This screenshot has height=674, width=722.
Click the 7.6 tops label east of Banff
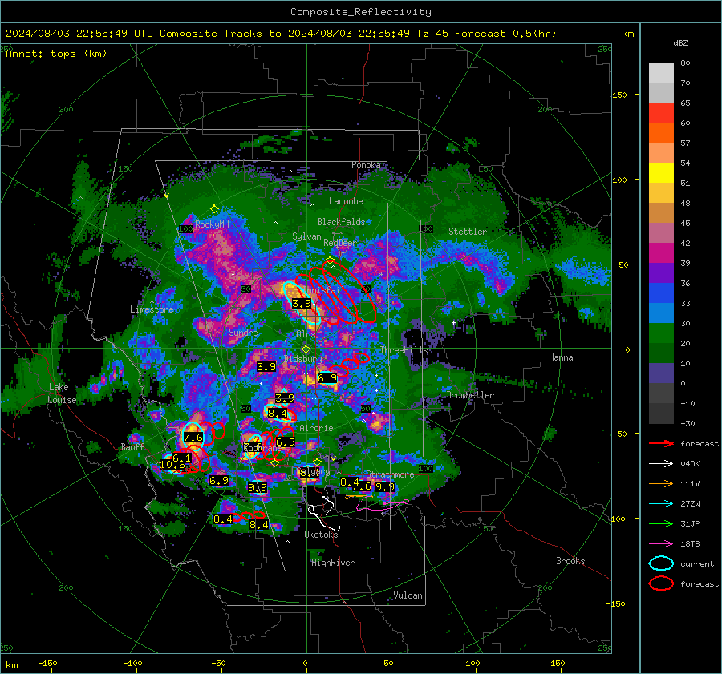pyautogui.click(x=193, y=438)
